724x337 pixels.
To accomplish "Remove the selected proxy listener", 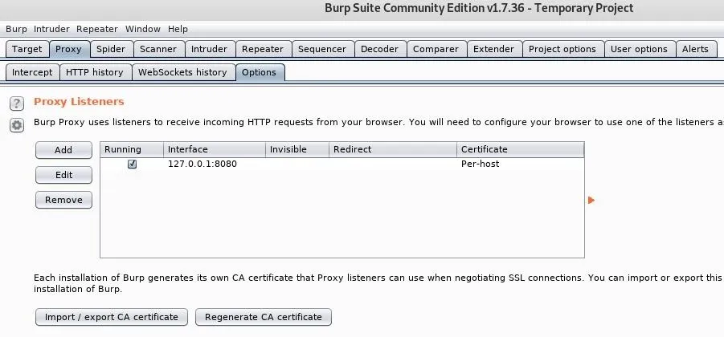I will 63,200.
